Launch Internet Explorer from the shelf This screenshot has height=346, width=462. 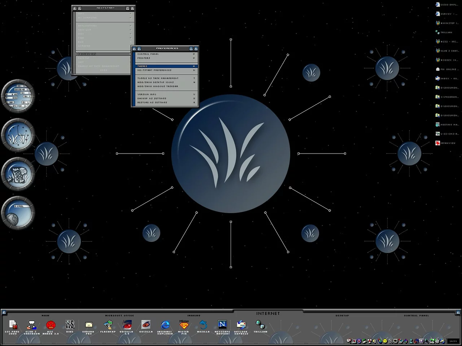[165, 325]
